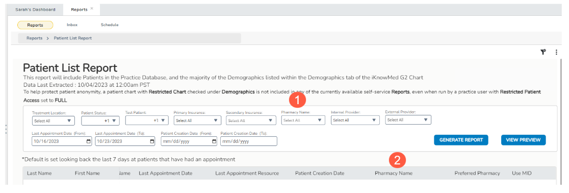Expand the Patient Status dropdown
This screenshot has width=569, height=193.
tap(100, 120)
